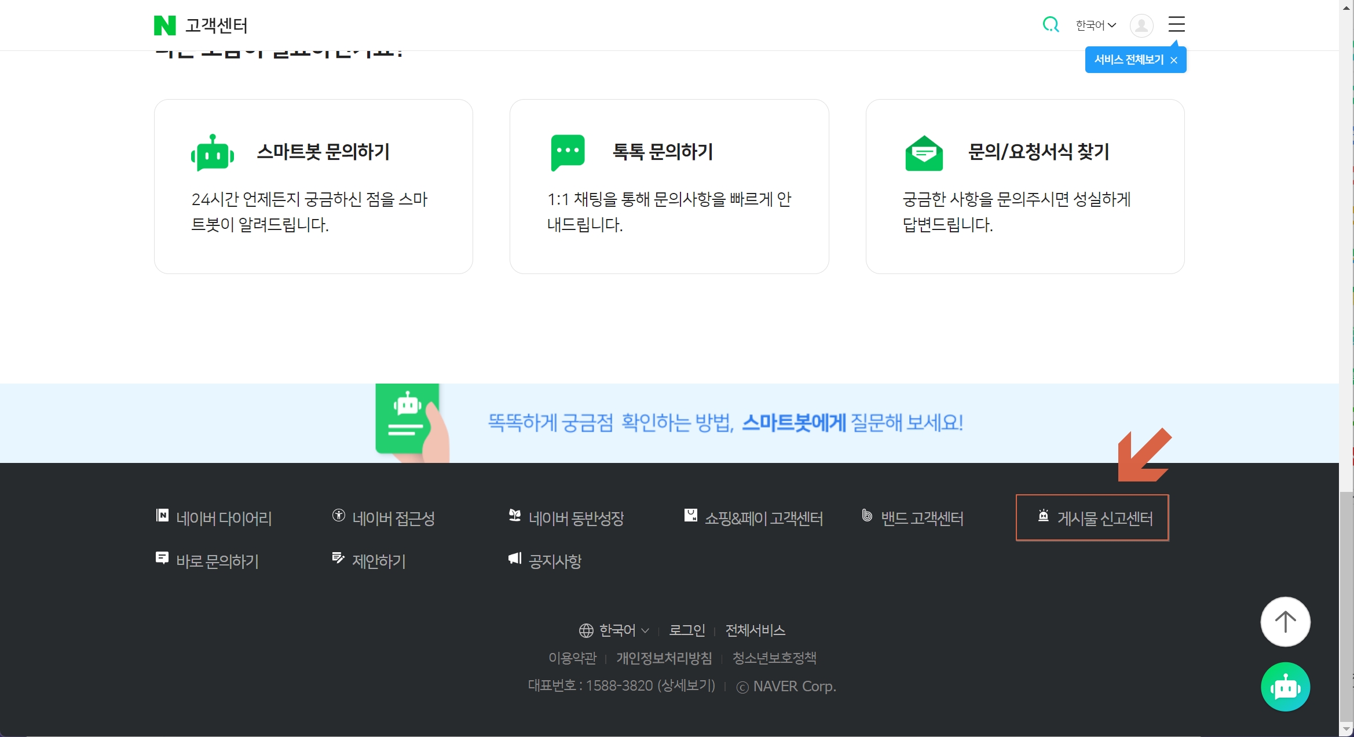The height and width of the screenshot is (737, 1354).
Task: Click the scroll-to-top arrow button
Action: [1285, 622]
